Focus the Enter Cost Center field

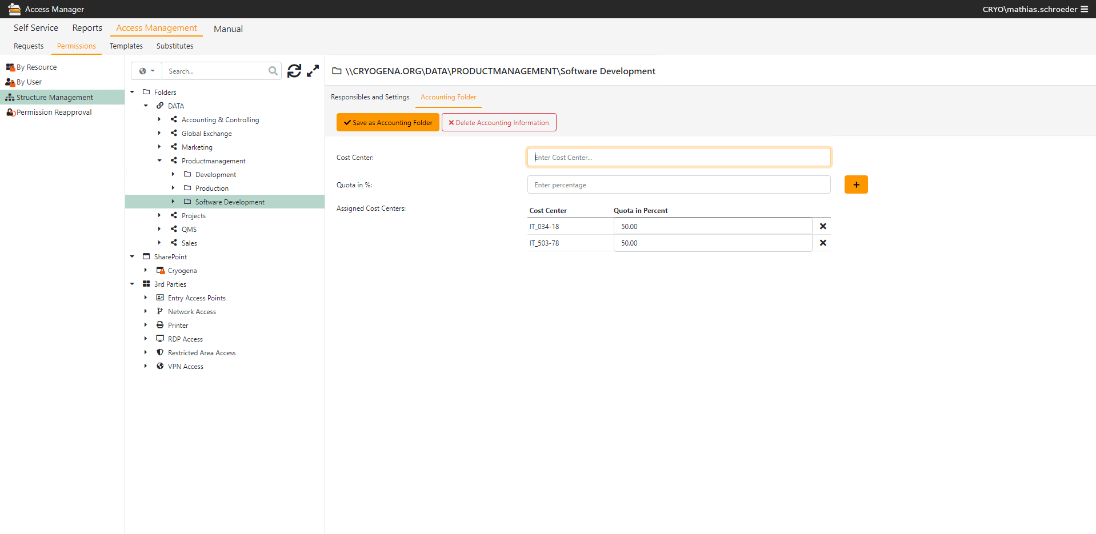pos(678,157)
